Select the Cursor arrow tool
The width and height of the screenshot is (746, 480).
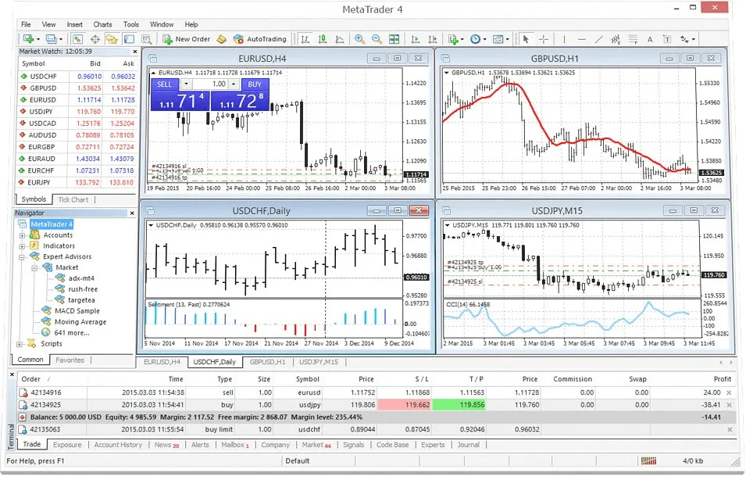pos(526,39)
